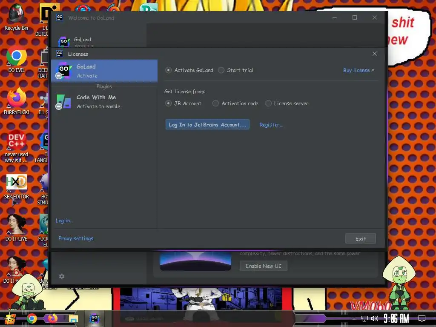Open Dev C++ desktop icon
Screen dimensions: 436x327
(x=17, y=146)
